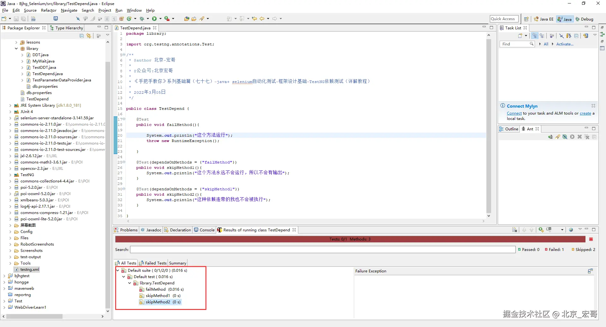606x327 pixels.
Task: Collapse the library.TestDepend results node
Action: [130, 283]
